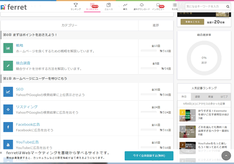Viewport: 234px width, 164px height.
Task: Open the その他 hamburger menu
Action: pyautogui.click(x=175, y=5)
